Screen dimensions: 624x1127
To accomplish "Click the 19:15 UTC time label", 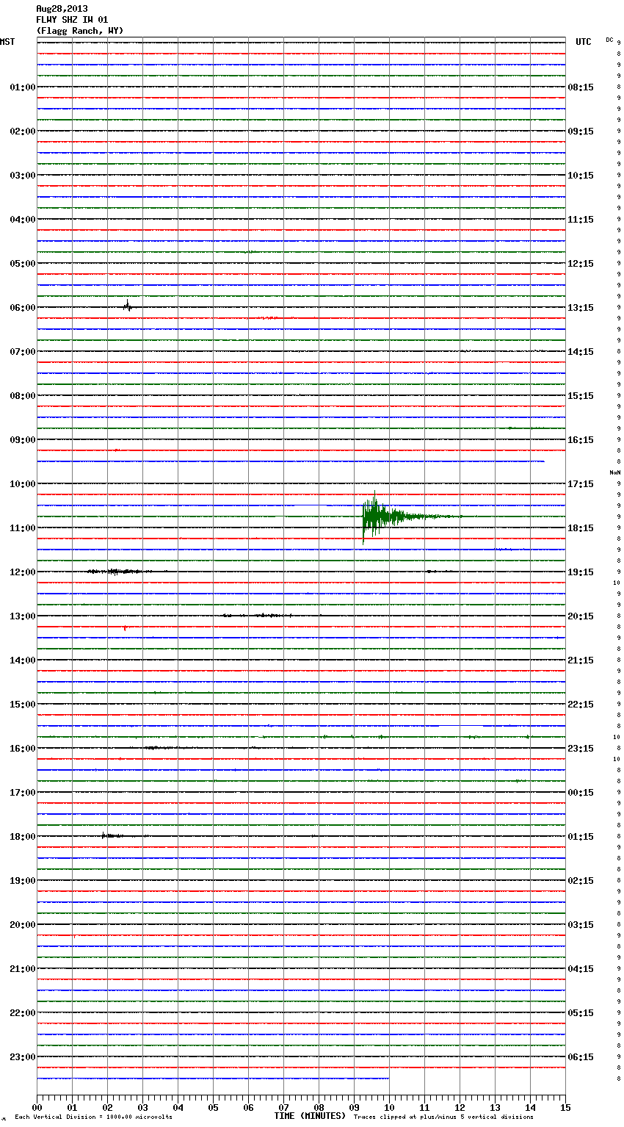I will click(x=581, y=572).
